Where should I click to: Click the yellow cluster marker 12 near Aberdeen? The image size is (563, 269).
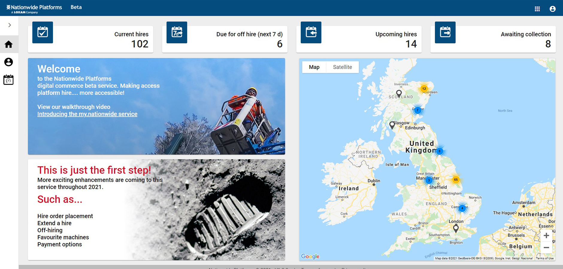[x=424, y=88]
